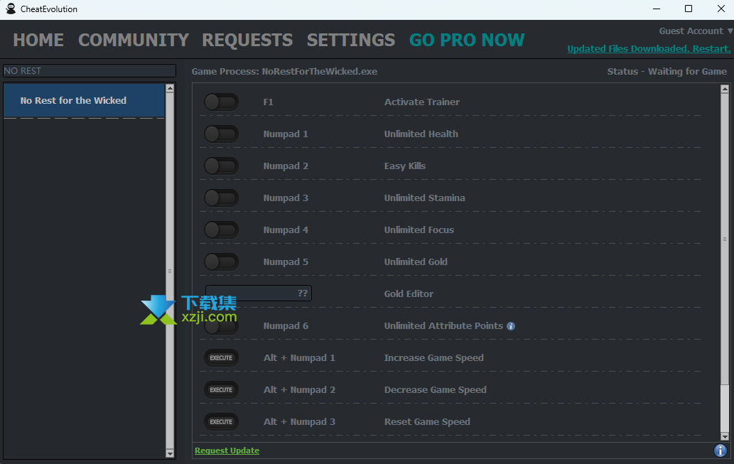Screen dimensions: 734x464
Task: Open the Guest Account dropdown
Action: coord(696,31)
